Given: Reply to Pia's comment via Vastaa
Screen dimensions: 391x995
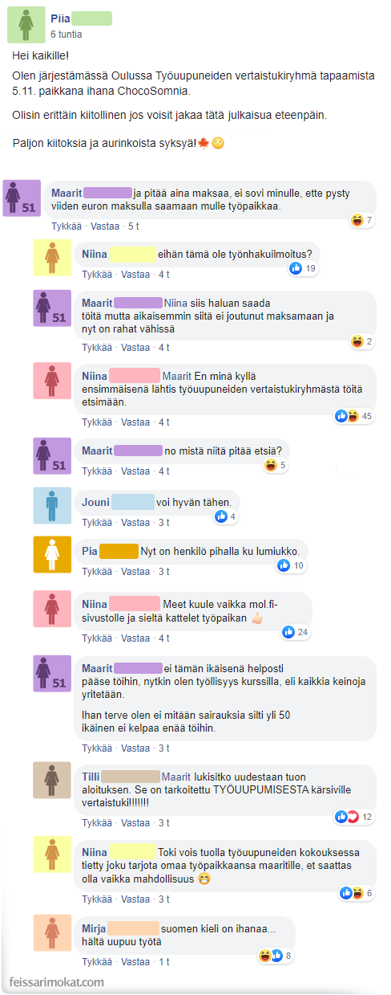Looking at the screenshot, I should [x=135, y=572].
